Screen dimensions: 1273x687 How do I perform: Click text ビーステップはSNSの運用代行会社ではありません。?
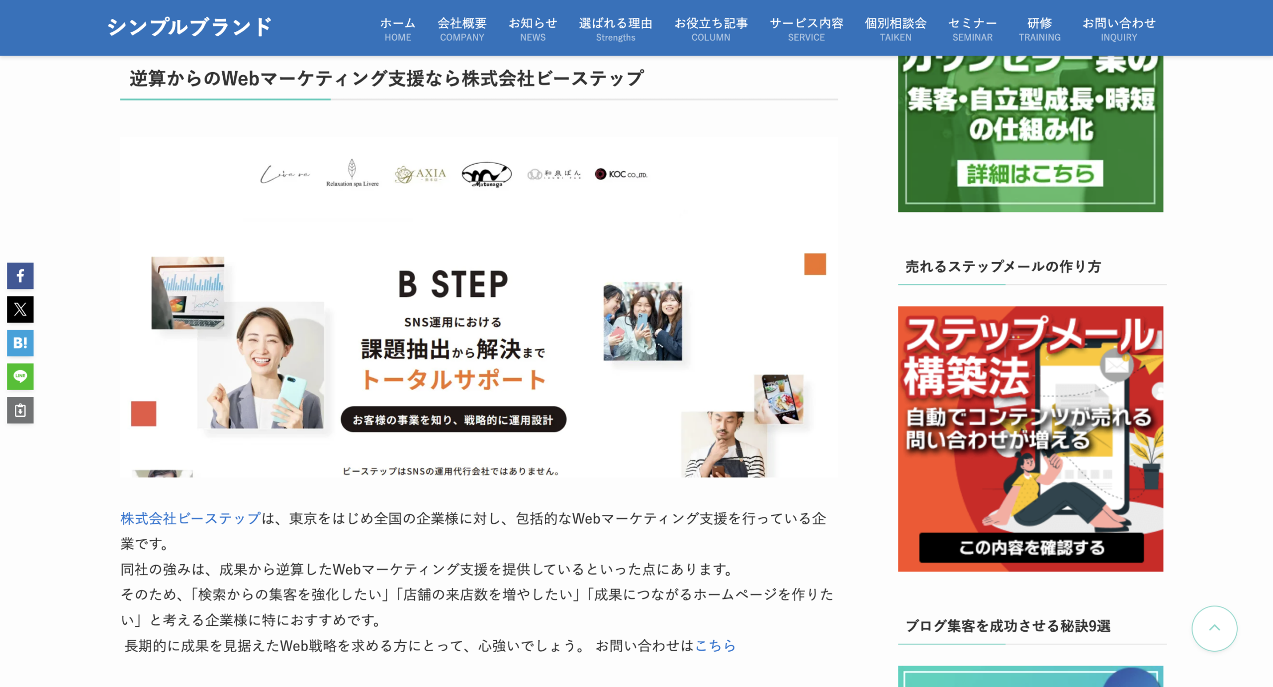tap(453, 471)
